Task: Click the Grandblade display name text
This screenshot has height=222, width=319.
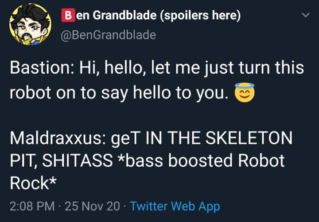Action: point(124,15)
